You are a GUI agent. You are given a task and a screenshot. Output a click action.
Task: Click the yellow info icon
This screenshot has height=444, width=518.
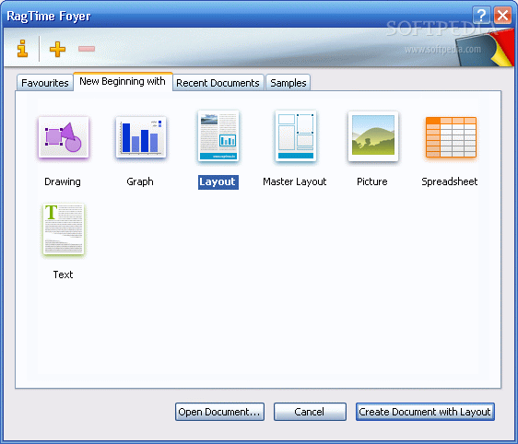[22, 49]
